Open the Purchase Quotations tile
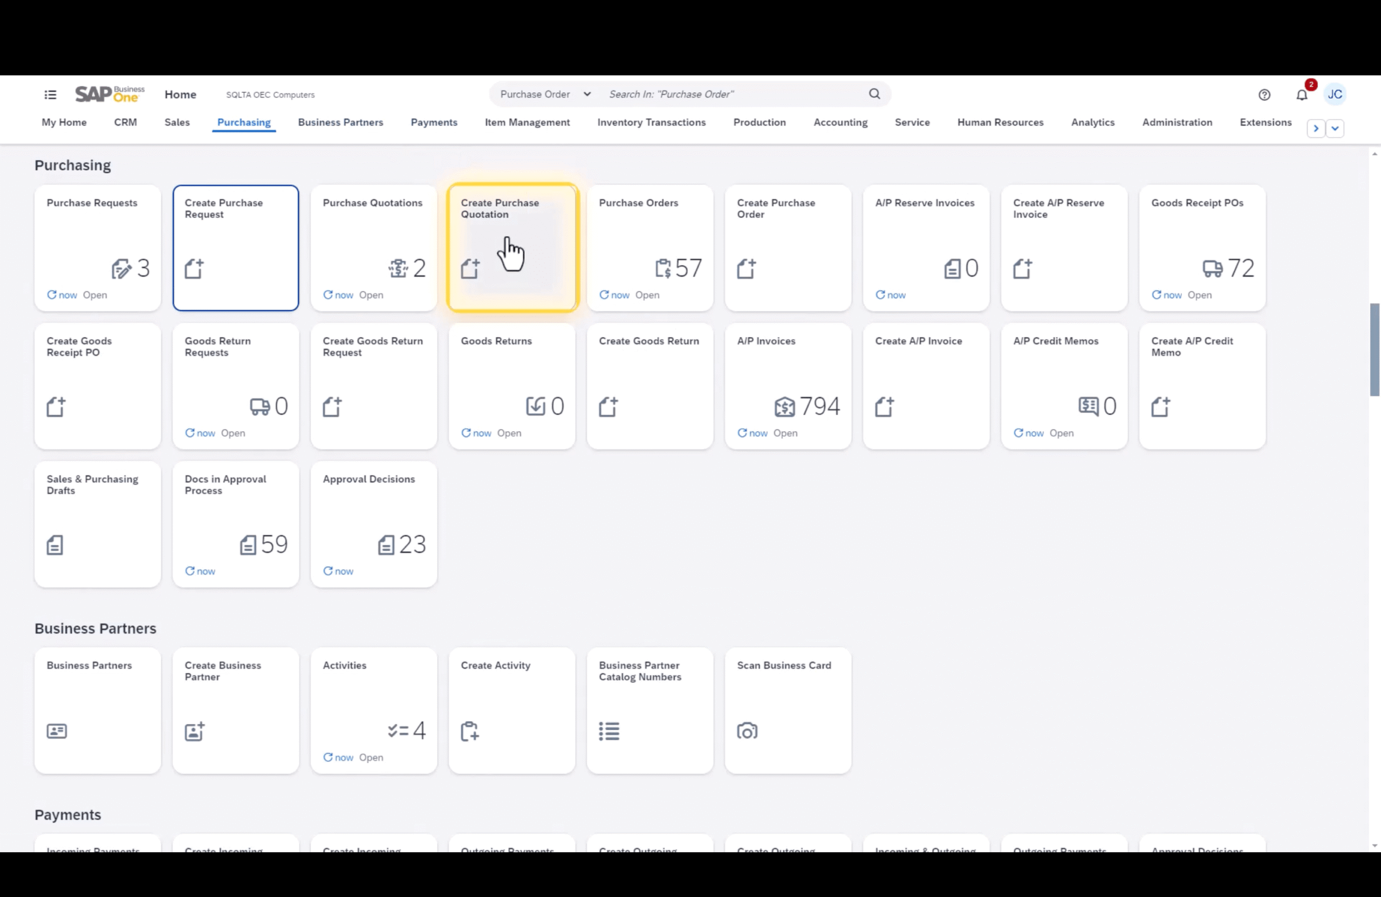Viewport: 1381px width, 897px height. coord(374,248)
